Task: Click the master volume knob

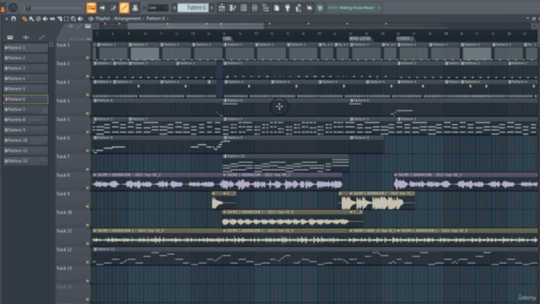Action: pos(13,8)
